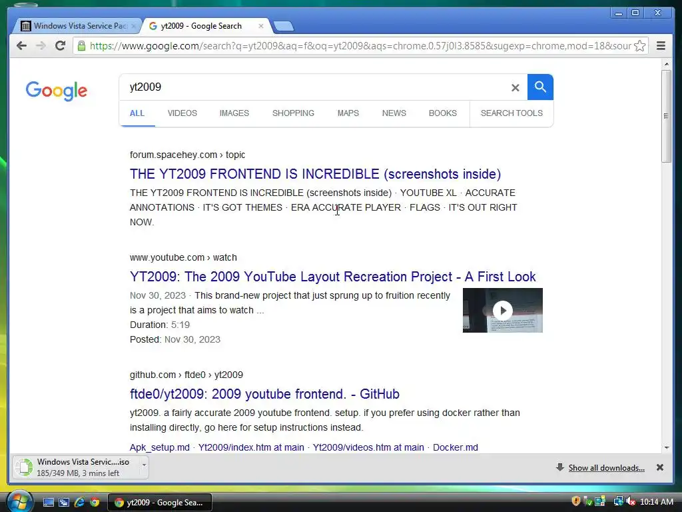The image size is (682, 512).
Task: Close the Windows Vista Service Pack tab
Action: click(x=133, y=26)
